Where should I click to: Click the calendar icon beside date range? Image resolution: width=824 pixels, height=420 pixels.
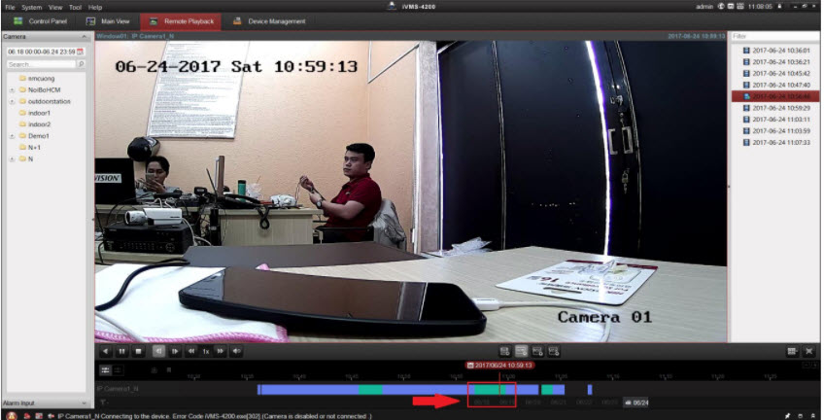pos(80,51)
